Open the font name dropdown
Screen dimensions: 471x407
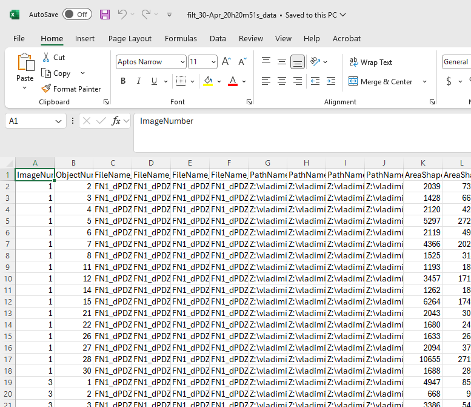(x=182, y=62)
